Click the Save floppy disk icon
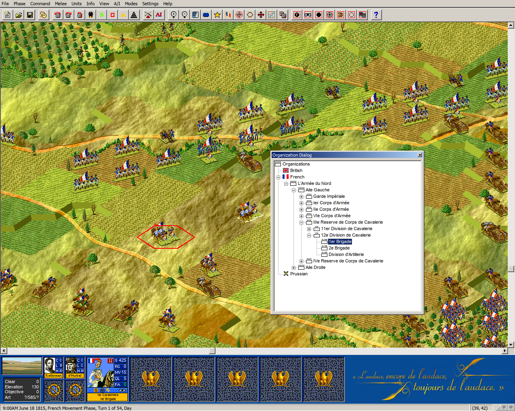Viewport: 515px width, 411px height. 30,15
